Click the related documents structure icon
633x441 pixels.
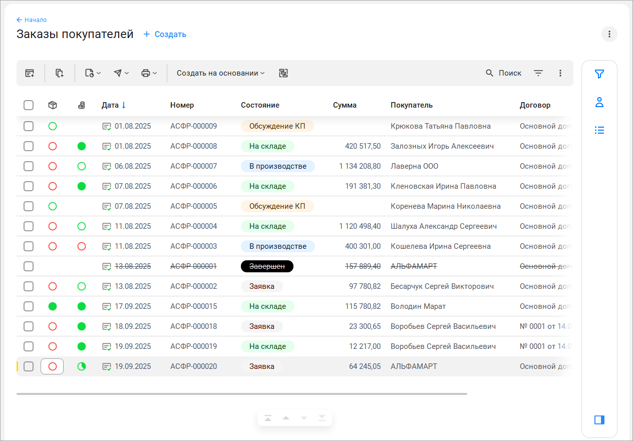coord(283,73)
